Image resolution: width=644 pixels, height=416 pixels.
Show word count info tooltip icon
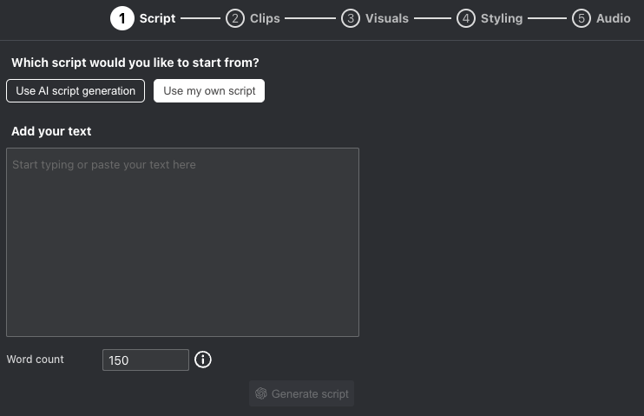point(203,360)
